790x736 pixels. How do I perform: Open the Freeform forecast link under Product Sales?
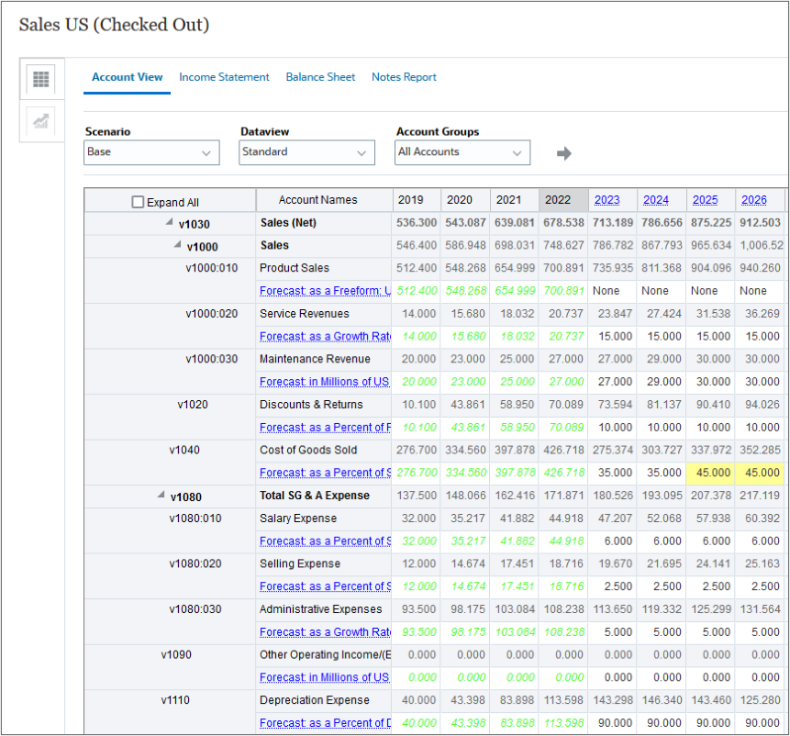click(x=323, y=291)
